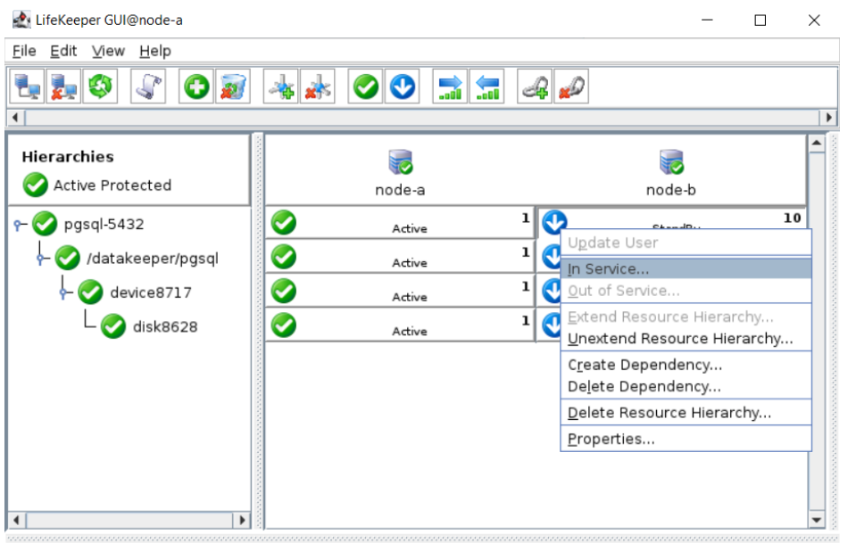The image size is (856, 551).
Task: Select /datakeeper/pgsql in the hierarchy tree
Action: [x=153, y=259]
